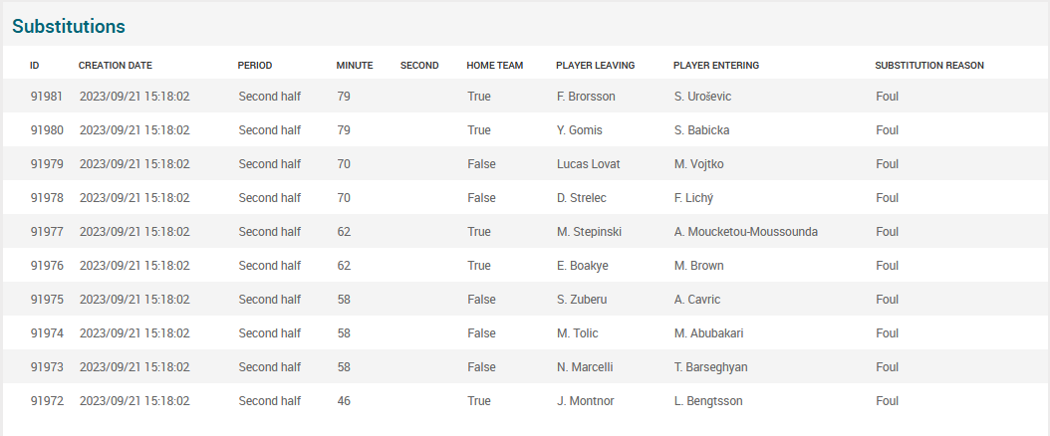
Task: Sort by Creation Date column header
Action: pos(116,66)
